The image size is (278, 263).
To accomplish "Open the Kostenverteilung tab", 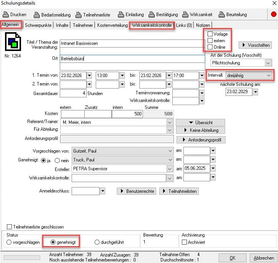I will pyautogui.click(x=112, y=25).
